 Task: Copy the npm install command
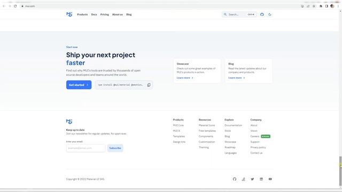(149, 85)
